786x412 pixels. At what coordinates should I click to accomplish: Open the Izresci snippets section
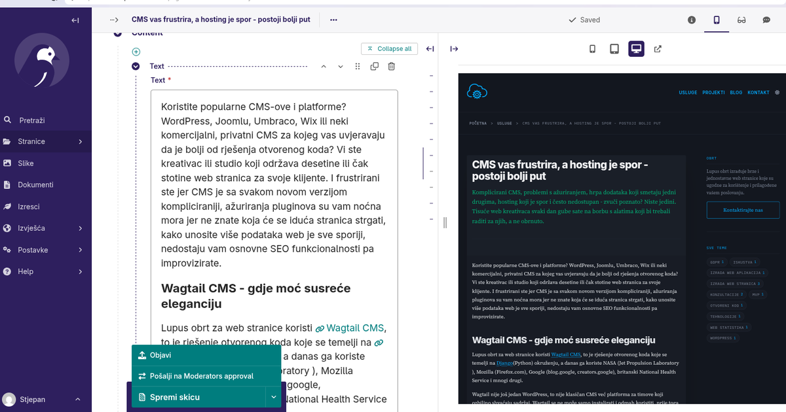[46, 207]
